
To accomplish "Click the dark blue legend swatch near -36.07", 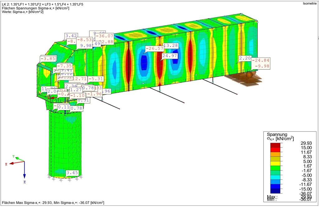I will tap(275, 191).
